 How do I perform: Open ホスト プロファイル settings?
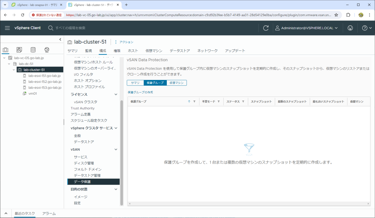pos(89,87)
